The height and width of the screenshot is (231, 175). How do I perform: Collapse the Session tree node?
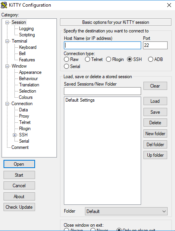pyautogui.click(x=7, y=23)
